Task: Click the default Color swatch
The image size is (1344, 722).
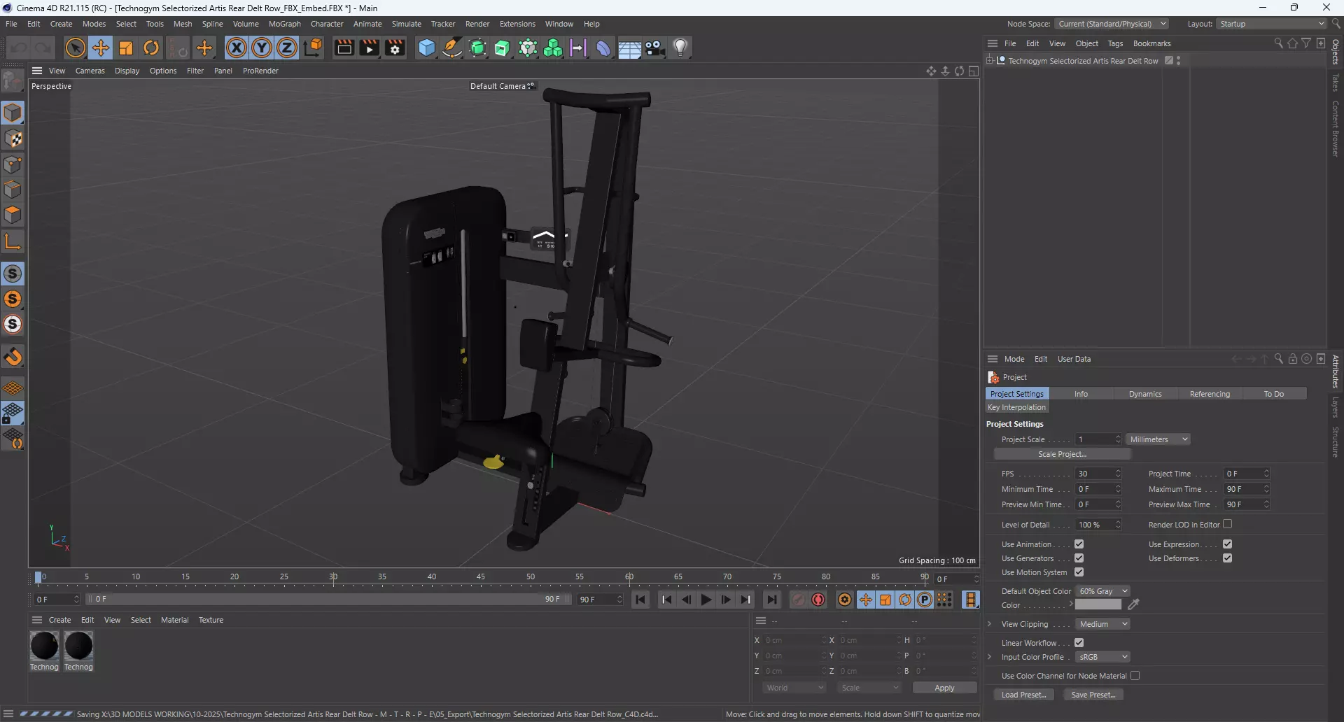Action: click(x=1098, y=605)
